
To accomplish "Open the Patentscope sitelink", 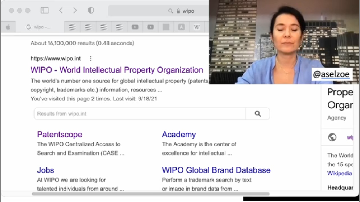I will (60, 134).
